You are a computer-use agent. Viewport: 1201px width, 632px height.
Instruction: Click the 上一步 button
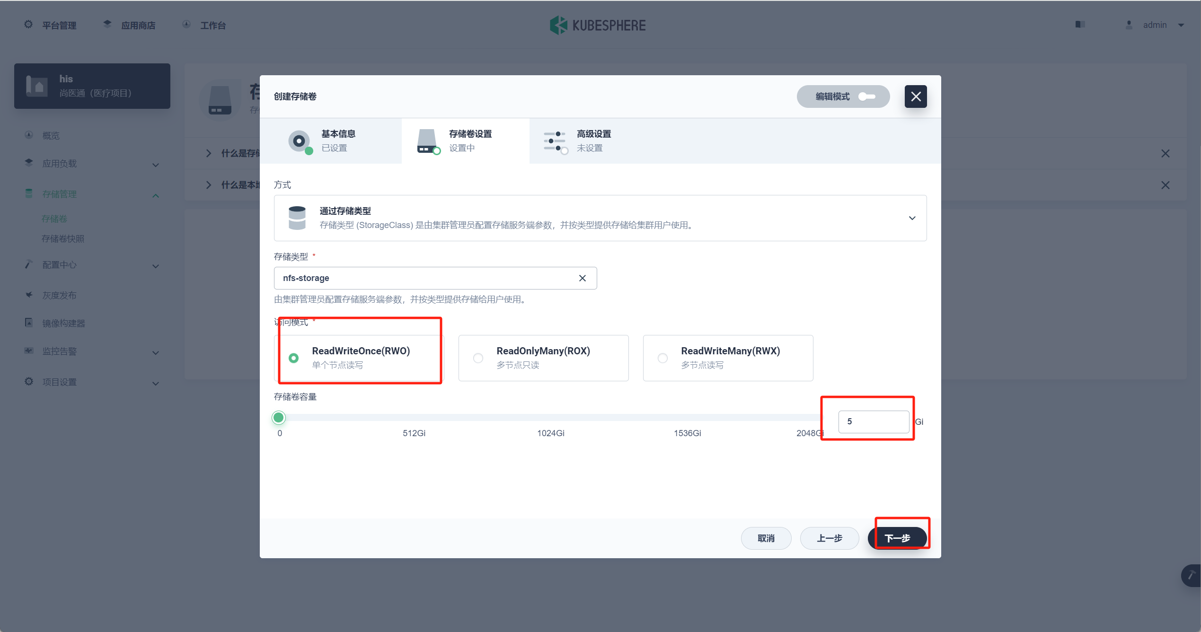(x=830, y=538)
